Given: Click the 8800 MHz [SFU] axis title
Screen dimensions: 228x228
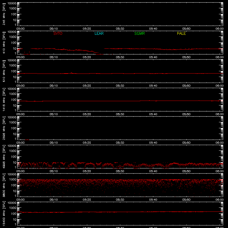Looking at the screenshot, I should tap(4, 185).
